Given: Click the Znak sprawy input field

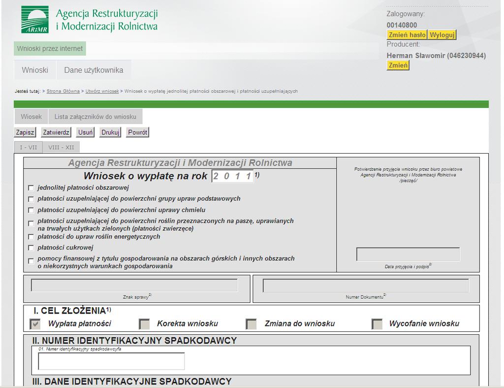Looking at the screenshot, I should point(134,286).
